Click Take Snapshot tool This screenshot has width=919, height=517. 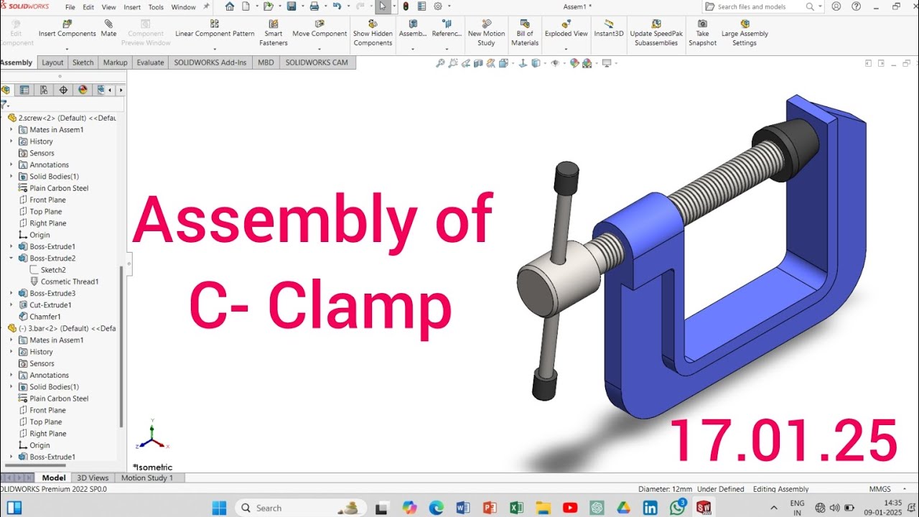[x=702, y=33]
